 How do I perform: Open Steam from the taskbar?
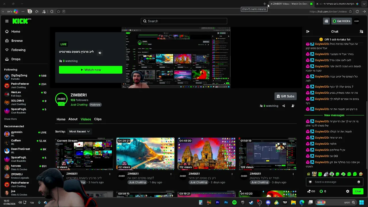pos(251,202)
